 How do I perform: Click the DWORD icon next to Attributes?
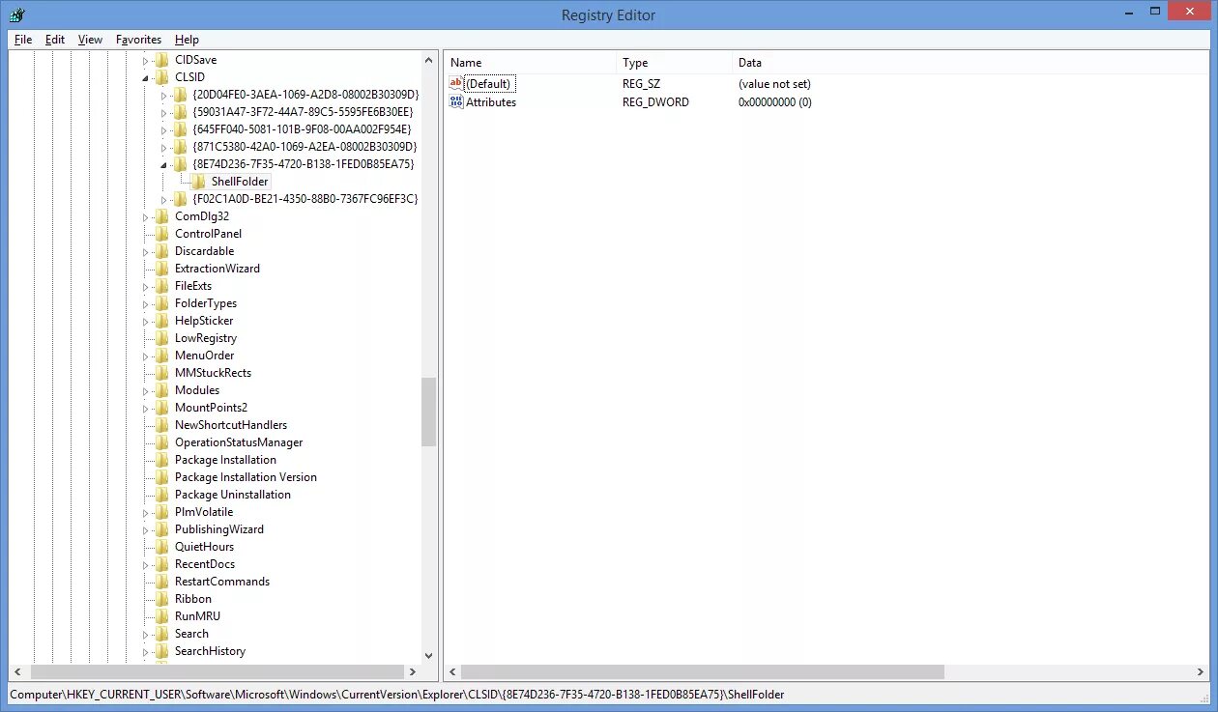click(456, 102)
